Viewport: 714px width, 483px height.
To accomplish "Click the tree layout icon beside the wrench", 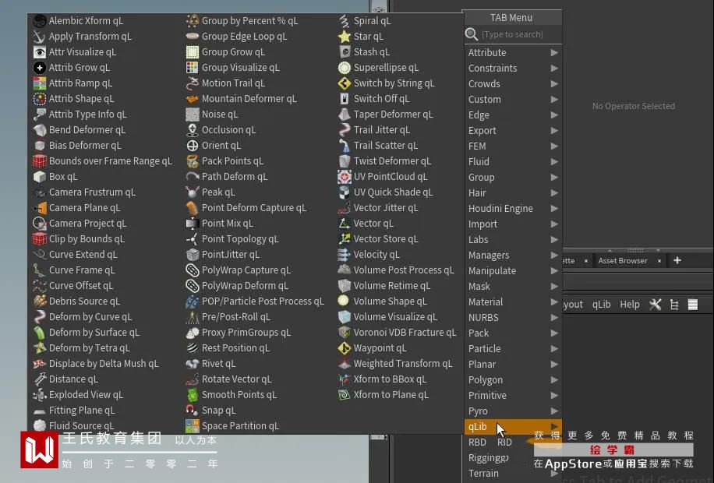I will pyautogui.click(x=674, y=305).
